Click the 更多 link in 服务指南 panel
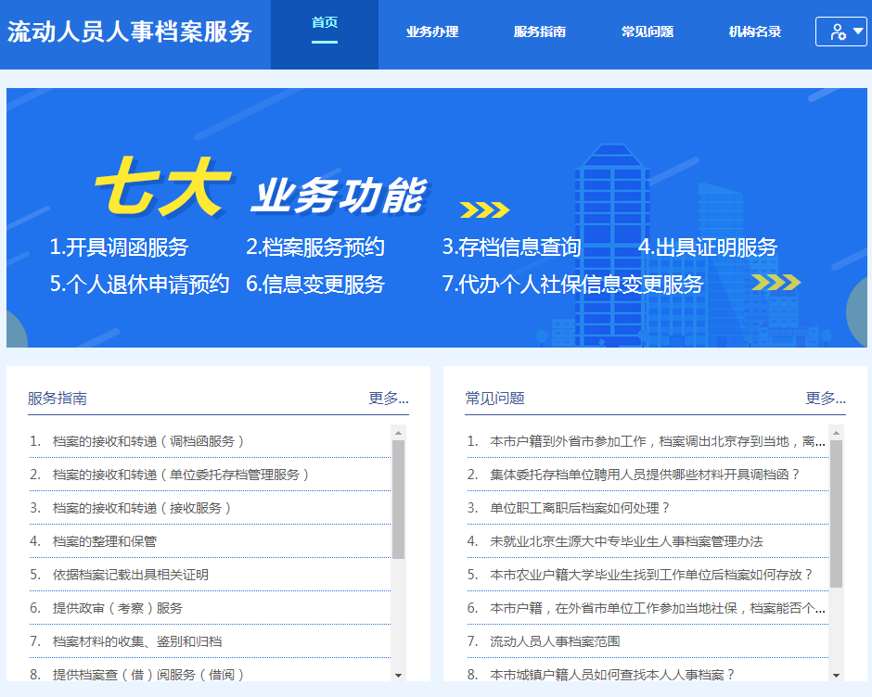Image resolution: width=872 pixels, height=697 pixels. pos(389,399)
